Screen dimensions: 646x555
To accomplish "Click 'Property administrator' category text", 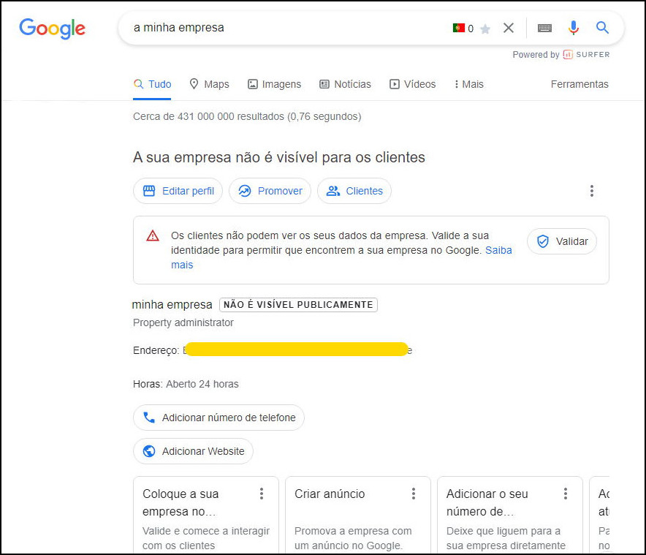I will 183,322.
